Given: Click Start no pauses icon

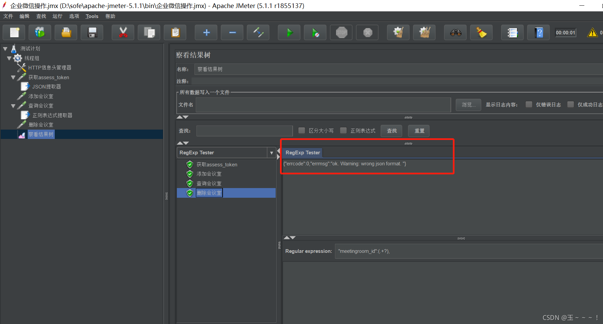Looking at the screenshot, I should (315, 32).
